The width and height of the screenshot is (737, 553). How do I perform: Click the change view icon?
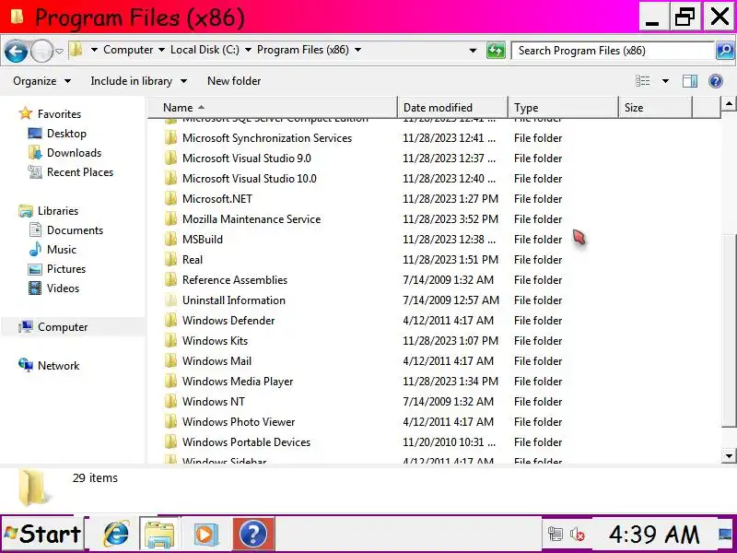point(642,81)
